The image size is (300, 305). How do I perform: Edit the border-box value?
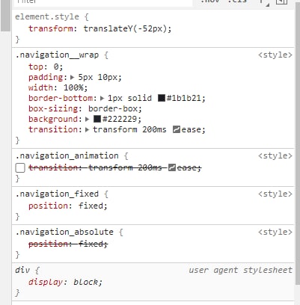[x=113, y=108]
